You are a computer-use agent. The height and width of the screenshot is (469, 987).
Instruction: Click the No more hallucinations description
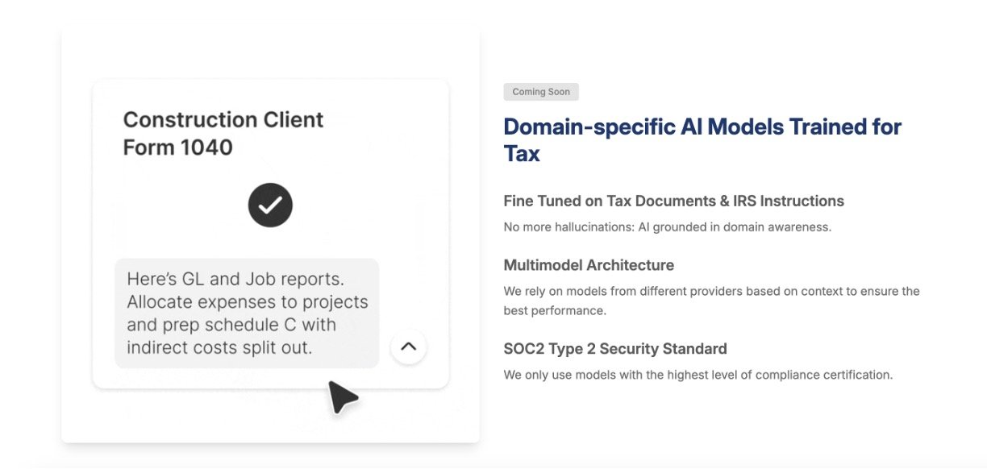tap(666, 227)
